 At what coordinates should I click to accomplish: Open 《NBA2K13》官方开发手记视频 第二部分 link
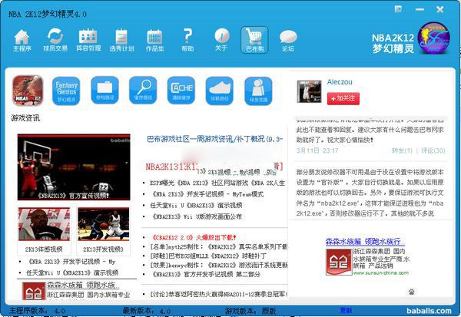tap(206, 274)
